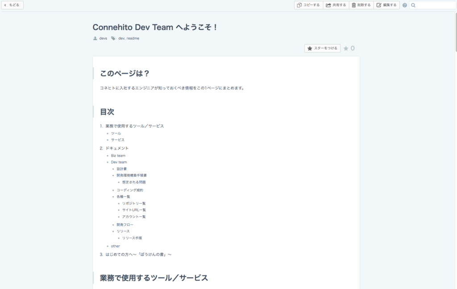Open the readme tag
The height and width of the screenshot is (289, 457).
point(133,38)
